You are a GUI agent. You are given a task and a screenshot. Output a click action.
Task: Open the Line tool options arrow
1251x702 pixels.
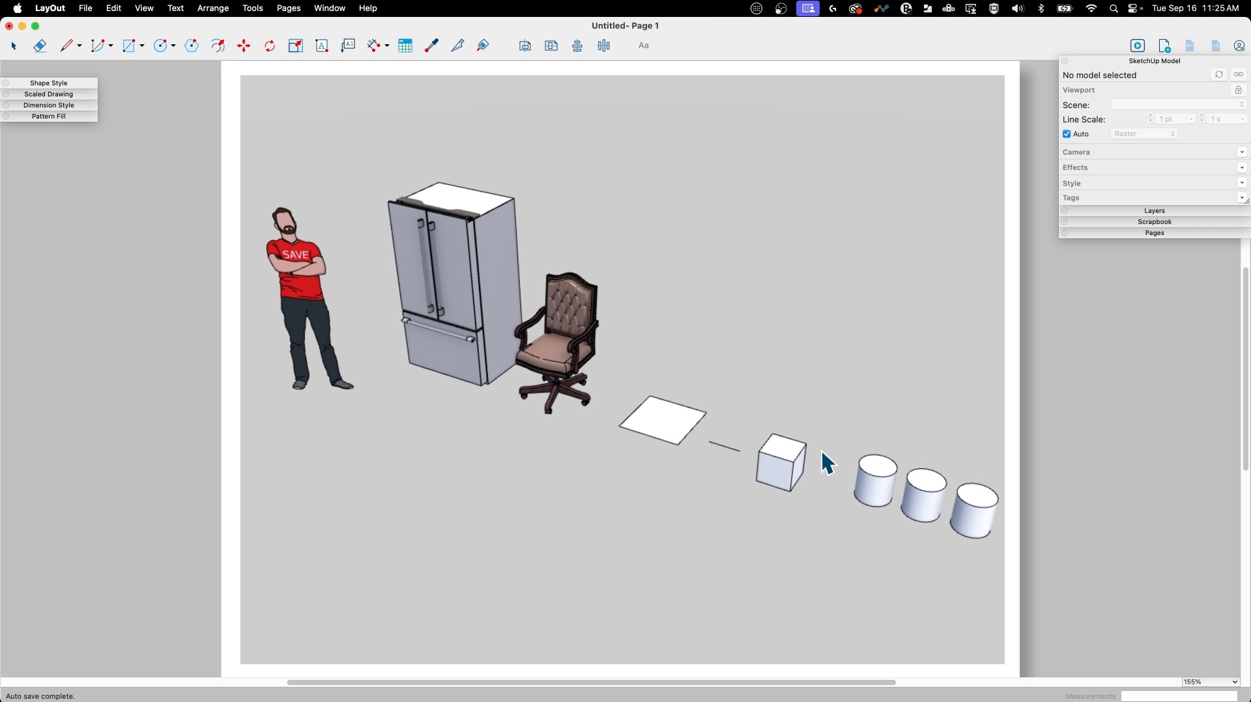coord(79,46)
